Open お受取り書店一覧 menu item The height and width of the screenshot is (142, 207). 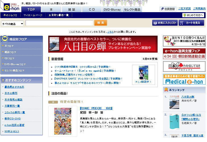pos(59,15)
